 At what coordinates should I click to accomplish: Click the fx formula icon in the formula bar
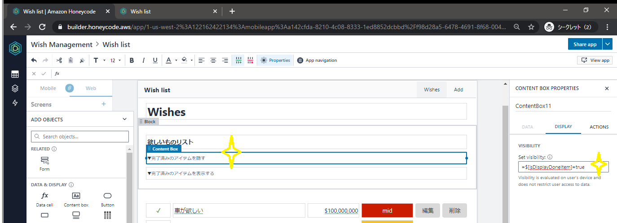coord(57,73)
